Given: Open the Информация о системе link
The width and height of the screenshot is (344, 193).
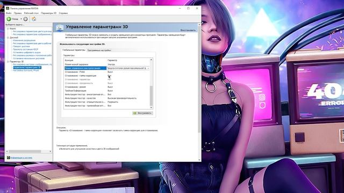Looking at the screenshot, I should [x=21, y=158].
